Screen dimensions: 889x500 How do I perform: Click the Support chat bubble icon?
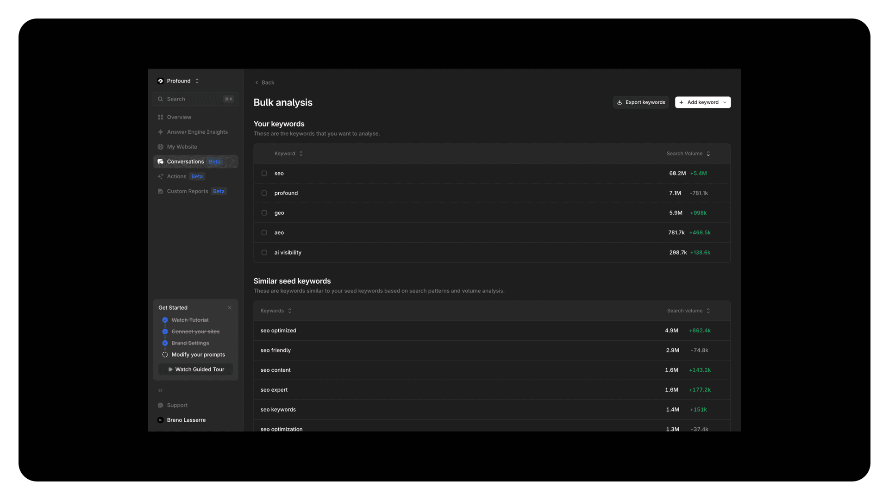pyautogui.click(x=160, y=405)
